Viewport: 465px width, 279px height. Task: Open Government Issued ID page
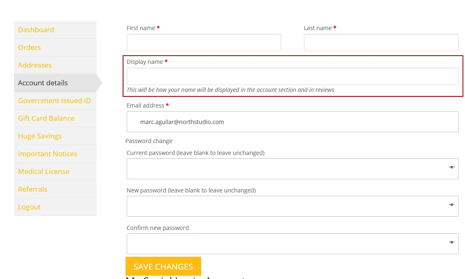click(54, 101)
